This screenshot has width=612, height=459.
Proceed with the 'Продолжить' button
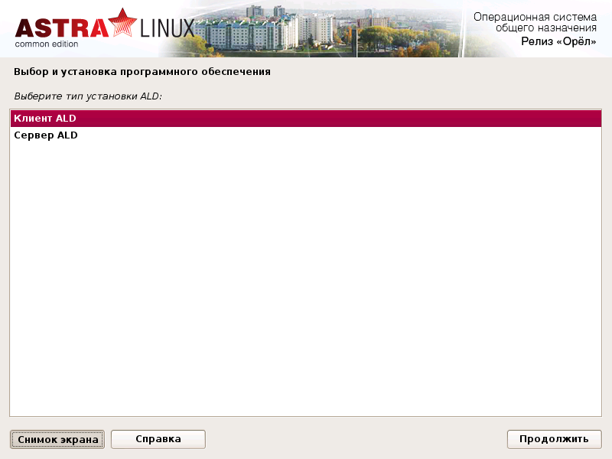click(x=554, y=439)
